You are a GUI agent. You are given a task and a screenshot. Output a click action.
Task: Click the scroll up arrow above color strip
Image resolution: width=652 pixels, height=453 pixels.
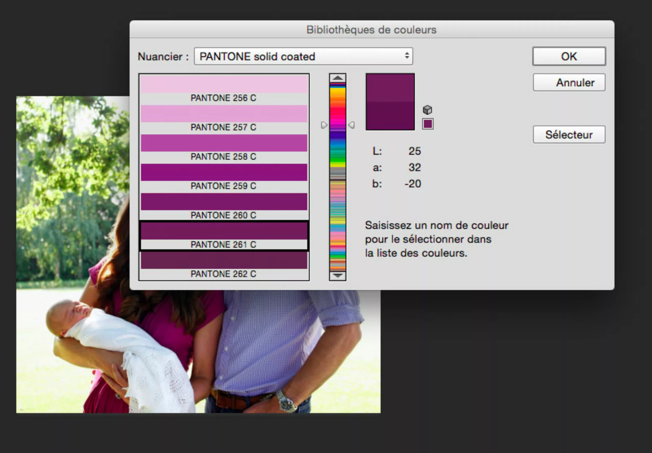(337, 78)
